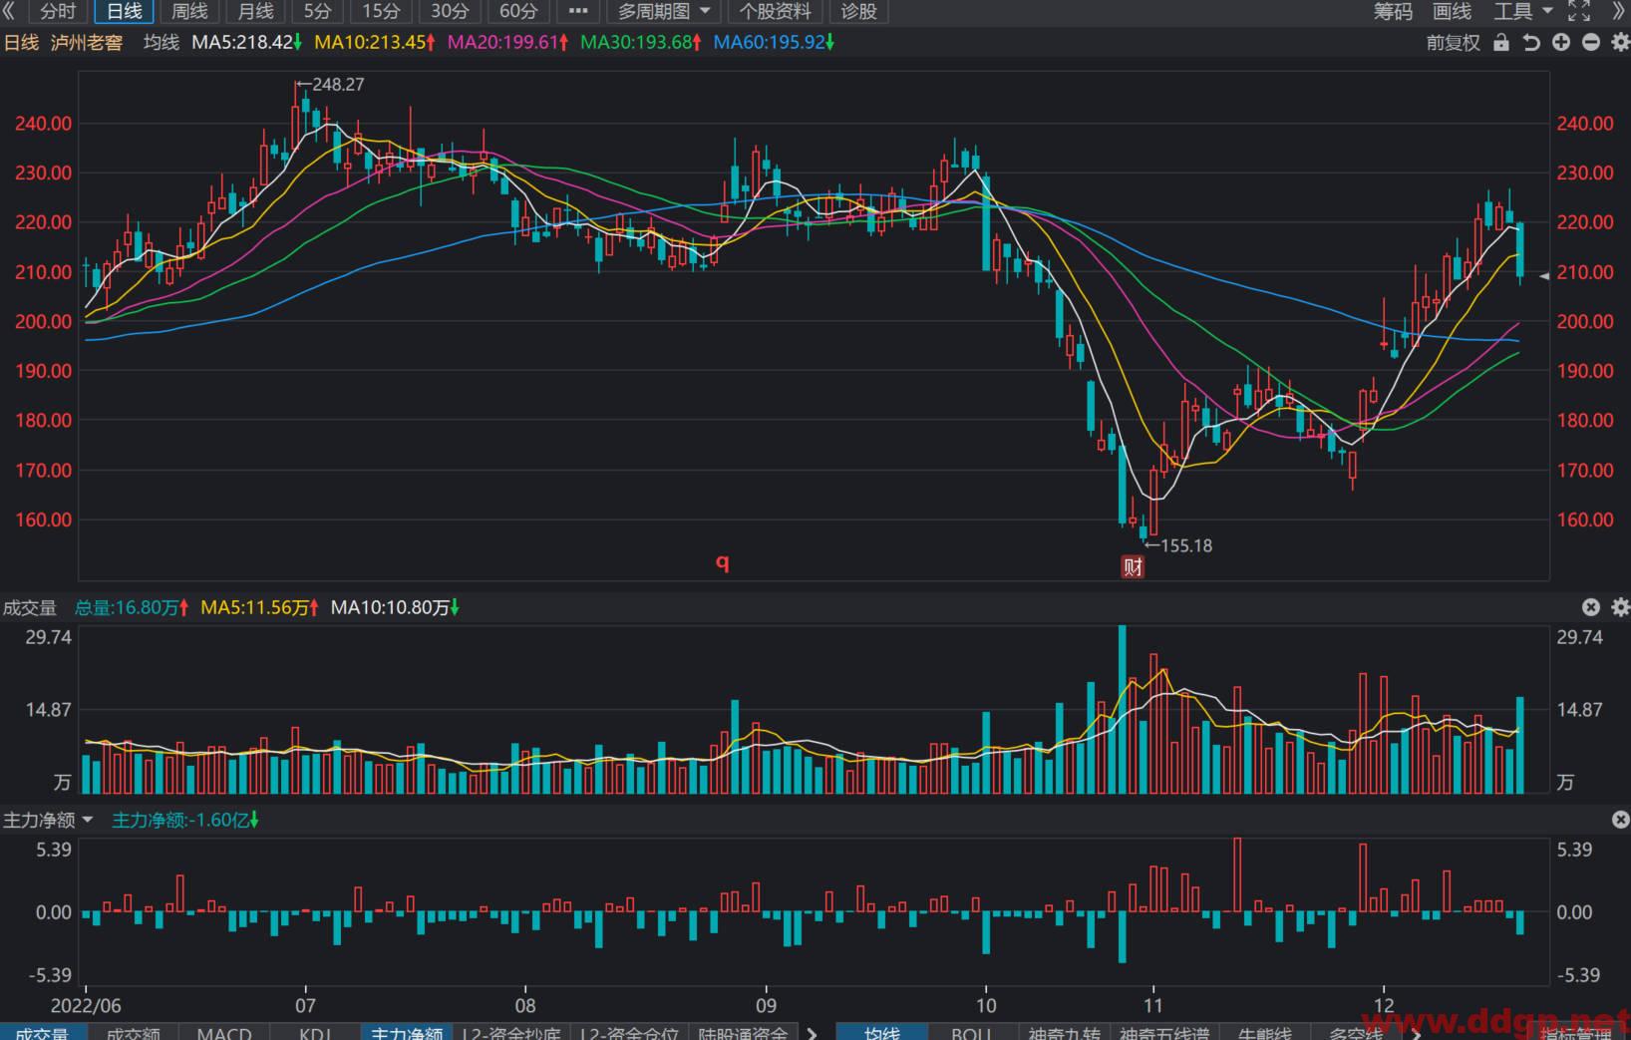Expand the 多周期图 dropdown
The image size is (1631, 1040).
[664, 12]
